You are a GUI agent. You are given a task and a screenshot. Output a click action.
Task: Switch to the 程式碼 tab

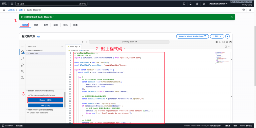pos(25,25)
